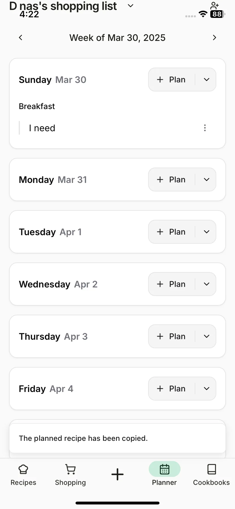Tap the Week of Mar 30, 2025 title
Image resolution: width=235 pixels, height=509 pixels.
click(117, 38)
